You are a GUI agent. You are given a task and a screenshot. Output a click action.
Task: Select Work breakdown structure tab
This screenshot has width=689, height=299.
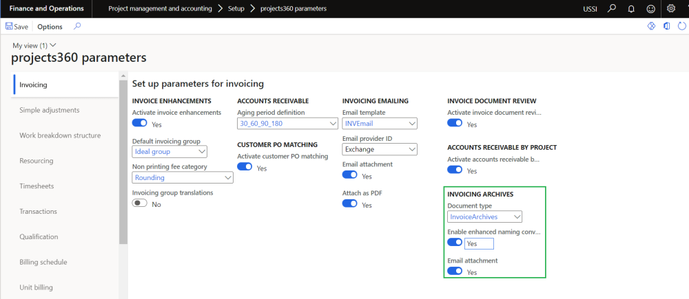[60, 135]
